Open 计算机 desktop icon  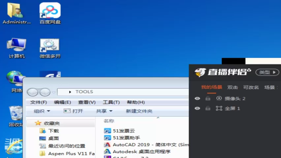click(x=17, y=48)
